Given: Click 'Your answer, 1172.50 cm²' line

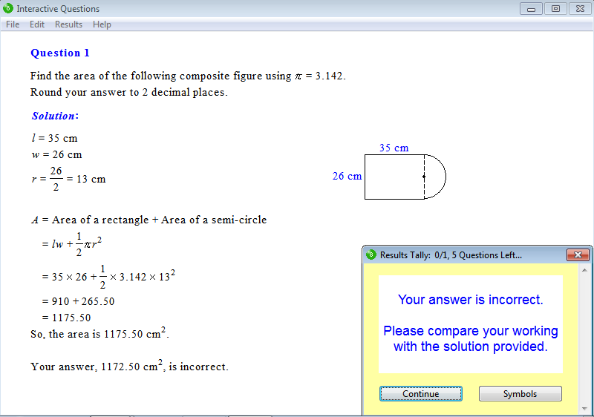Looking at the screenshot, I should tap(129, 367).
